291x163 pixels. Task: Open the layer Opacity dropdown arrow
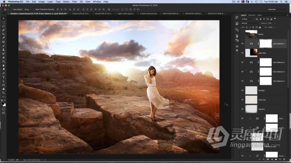coord(275,23)
